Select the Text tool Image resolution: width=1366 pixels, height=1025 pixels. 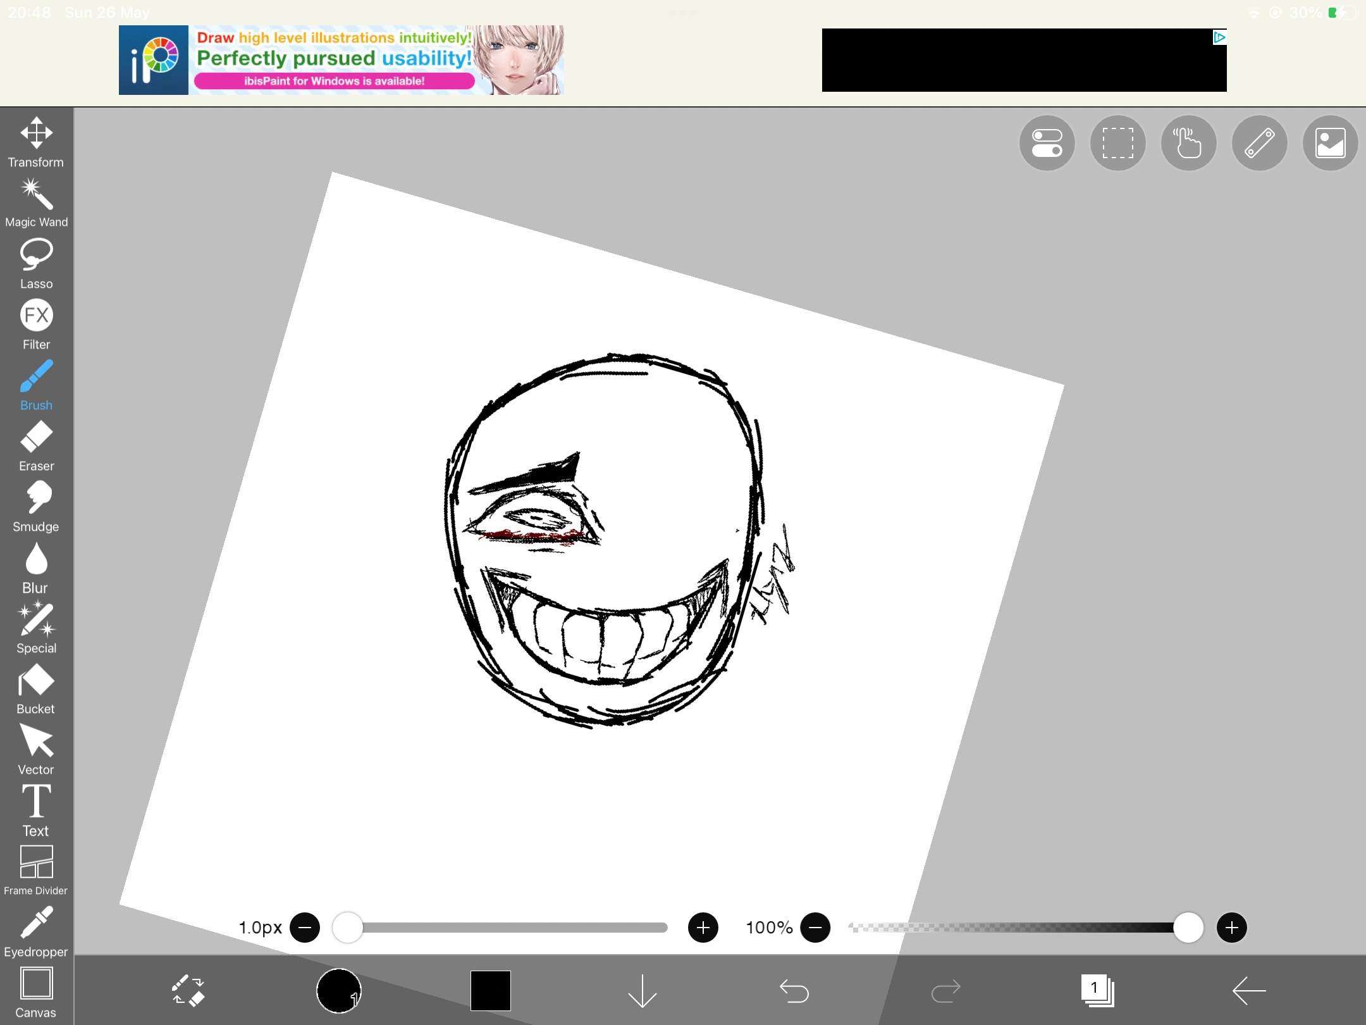click(x=36, y=810)
